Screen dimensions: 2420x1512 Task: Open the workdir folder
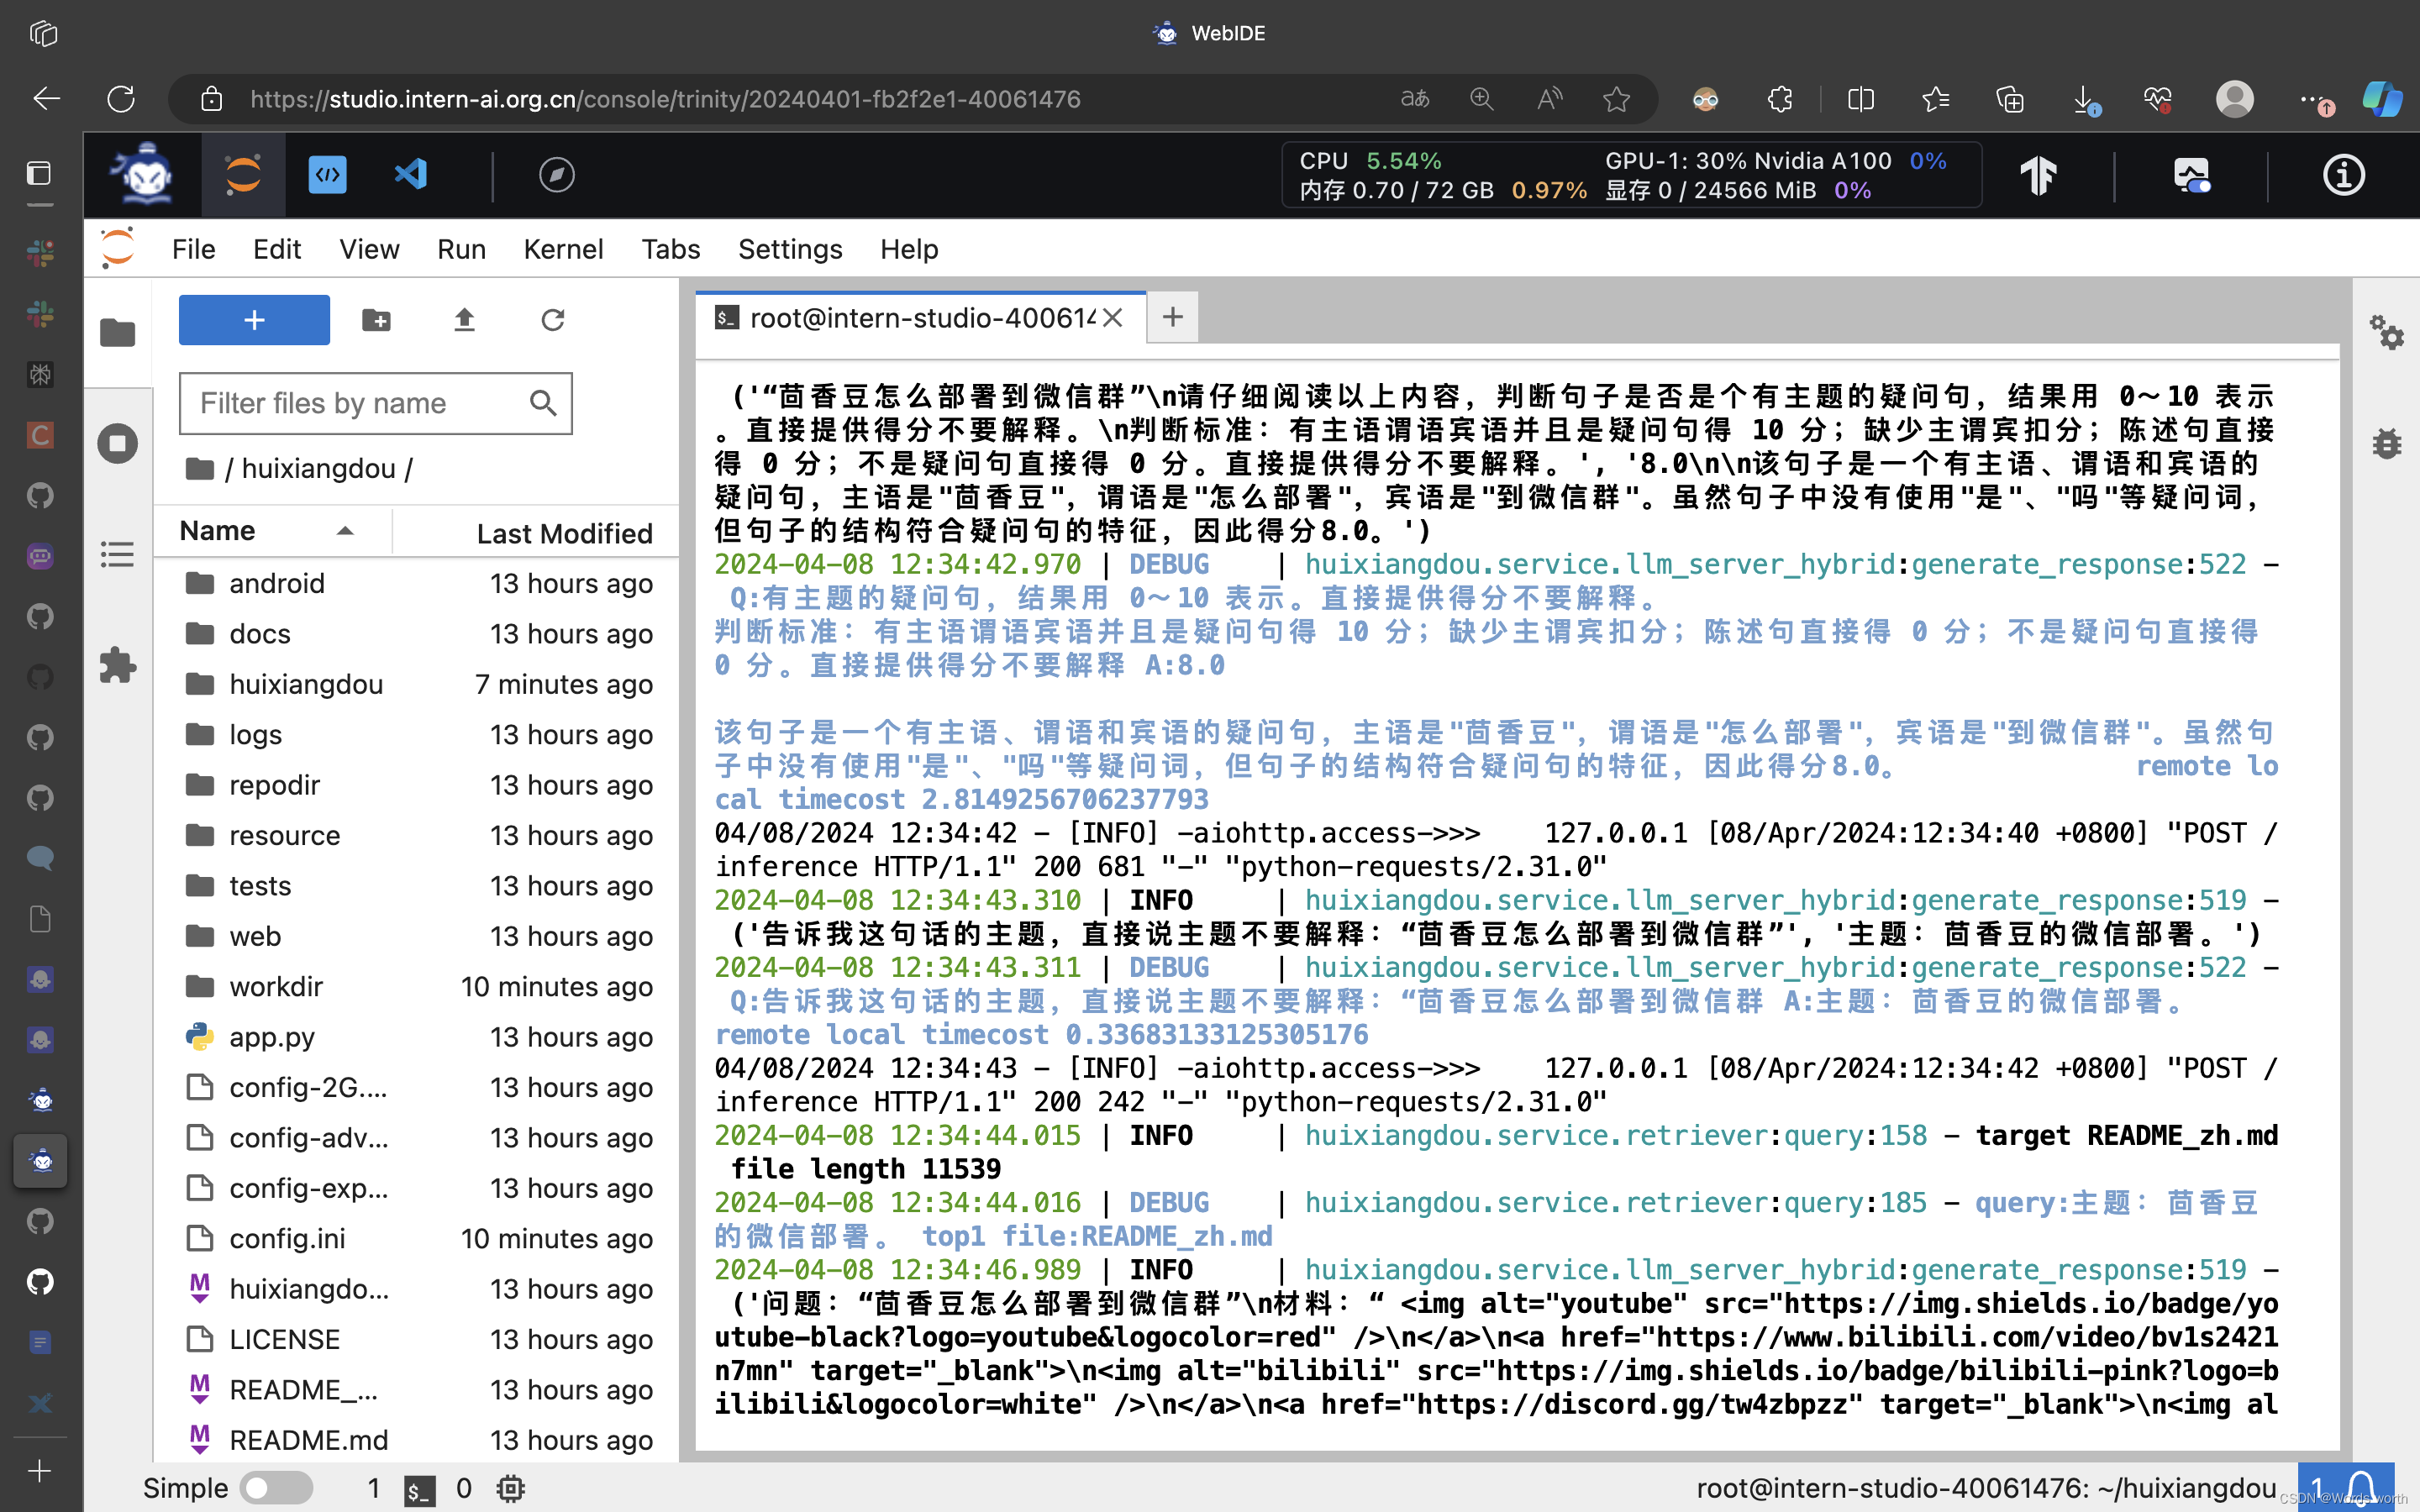point(276,986)
